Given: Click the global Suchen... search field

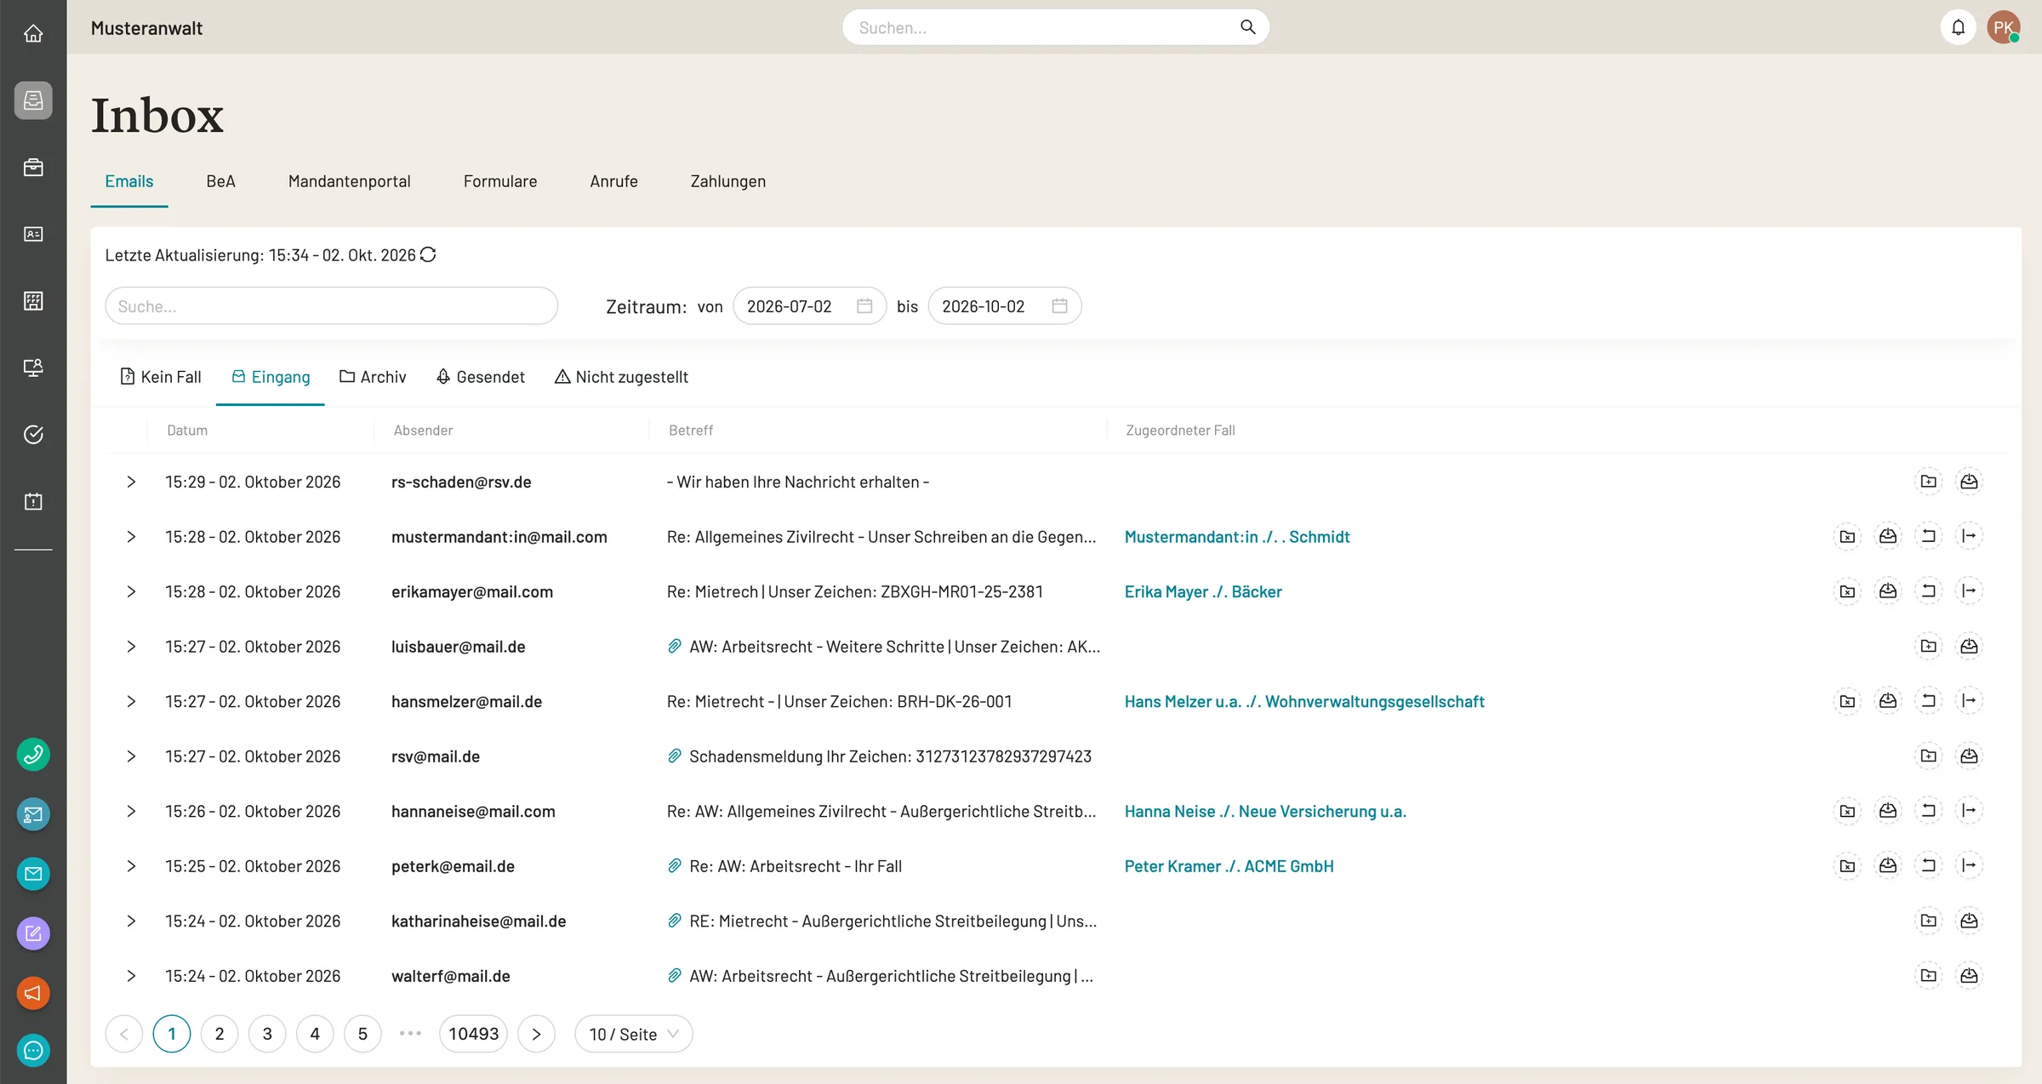Looking at the screenshot, I should click(x=1055, y=27).
